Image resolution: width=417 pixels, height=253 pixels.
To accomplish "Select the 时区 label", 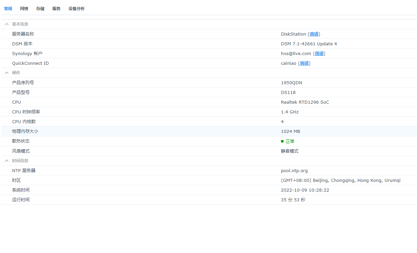I will coord(16,180).
